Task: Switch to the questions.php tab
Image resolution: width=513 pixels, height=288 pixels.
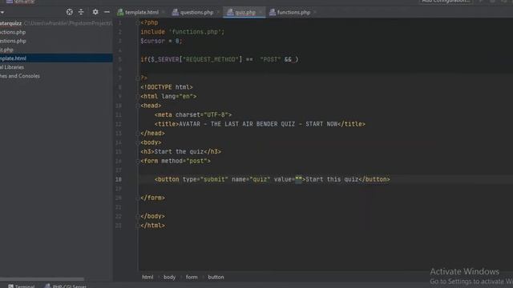Action: coord(196,13)
